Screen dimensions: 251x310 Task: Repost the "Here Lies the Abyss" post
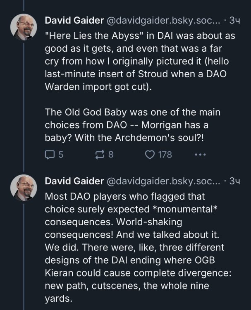[100, 155]
